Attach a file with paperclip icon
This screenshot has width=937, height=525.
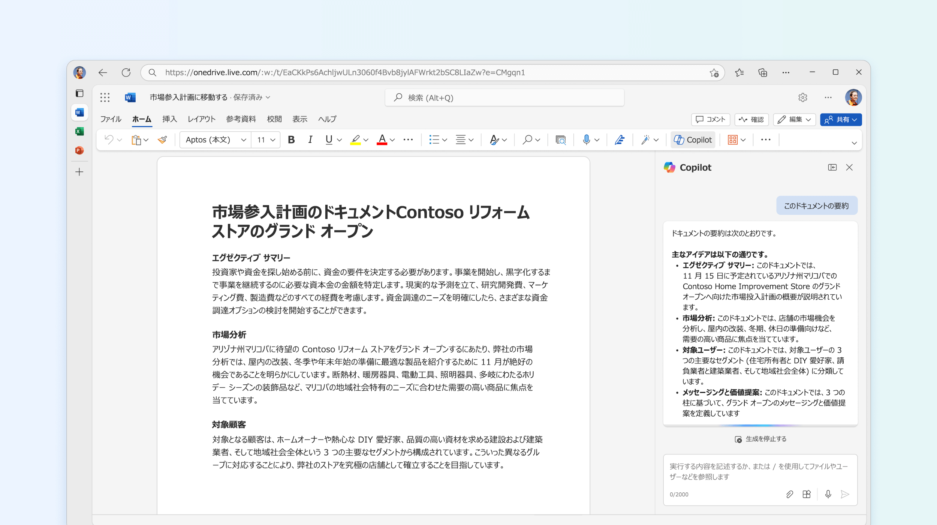click(x=789, y=494)
